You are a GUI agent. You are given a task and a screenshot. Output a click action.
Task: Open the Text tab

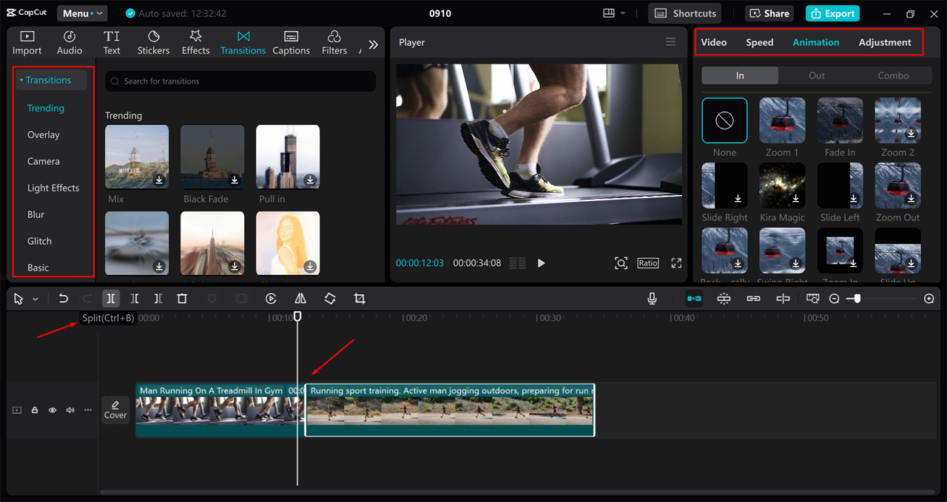112,43
